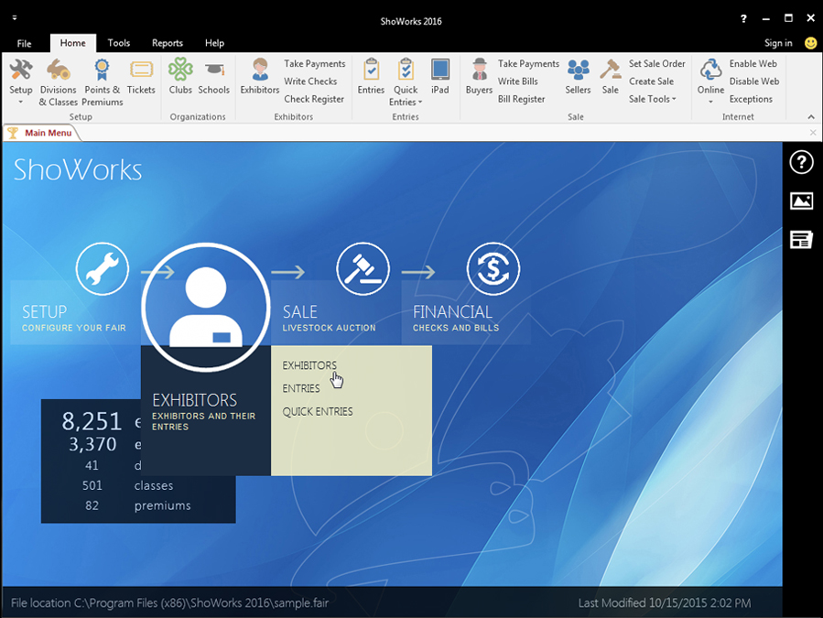Image resolution: width=823 pixels, height=618 pixels.
Task: Collapse the ribbon with the chevron
Action: [x=809, y=116]
